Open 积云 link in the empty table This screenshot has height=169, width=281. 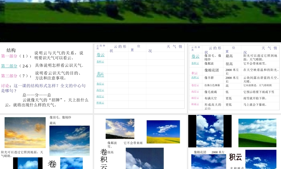[x=100, y=73]
